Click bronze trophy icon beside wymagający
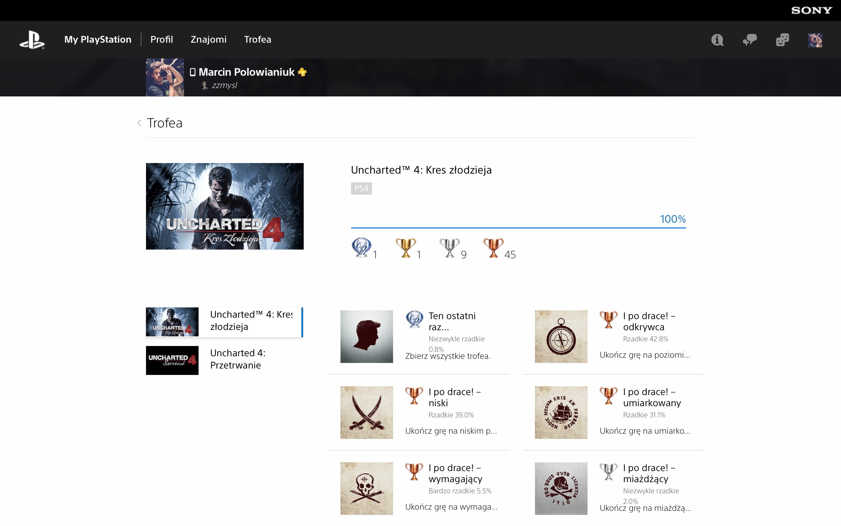The width and height of the screenshot is (841, 526). click(414, 471)
